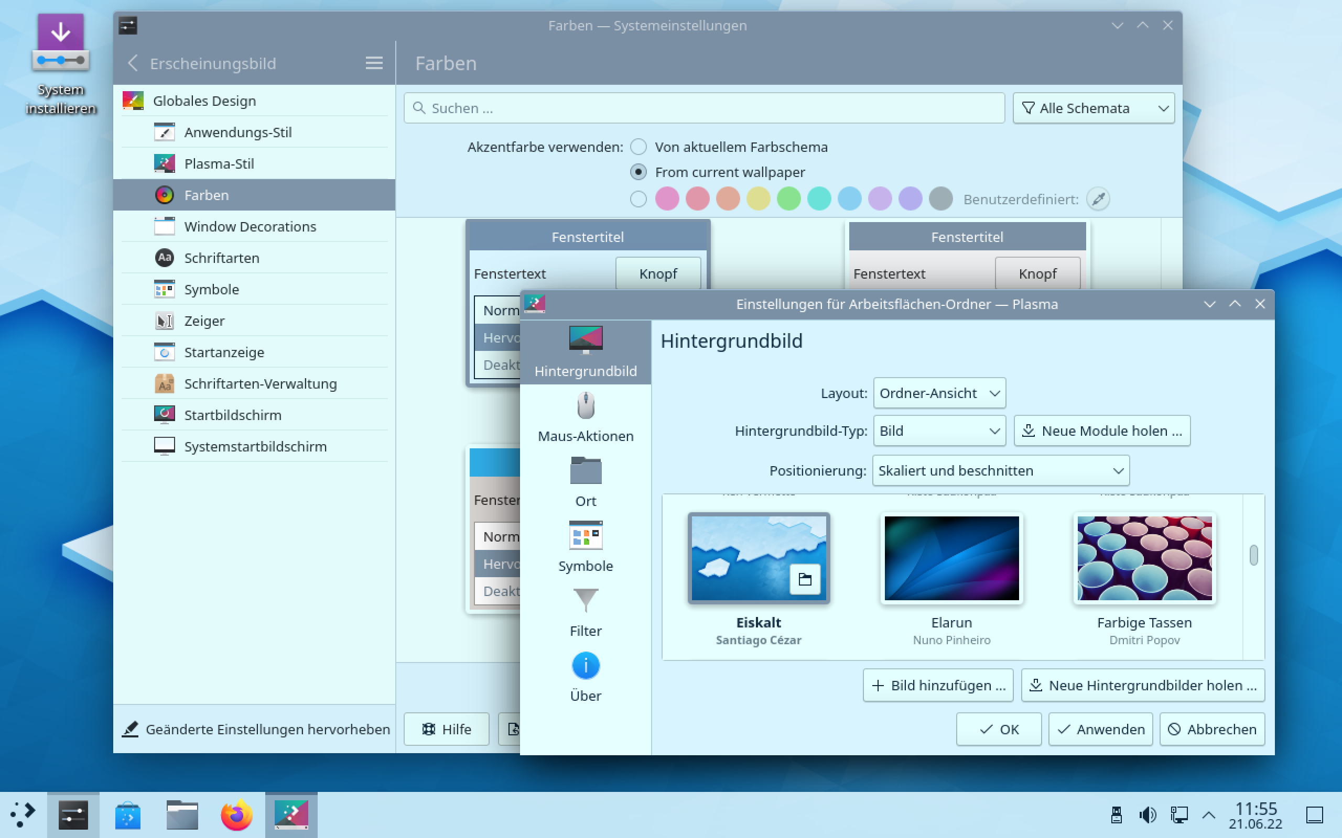Click the Anwenden button
This screenshot has width=1342, height=838.
1100,730
